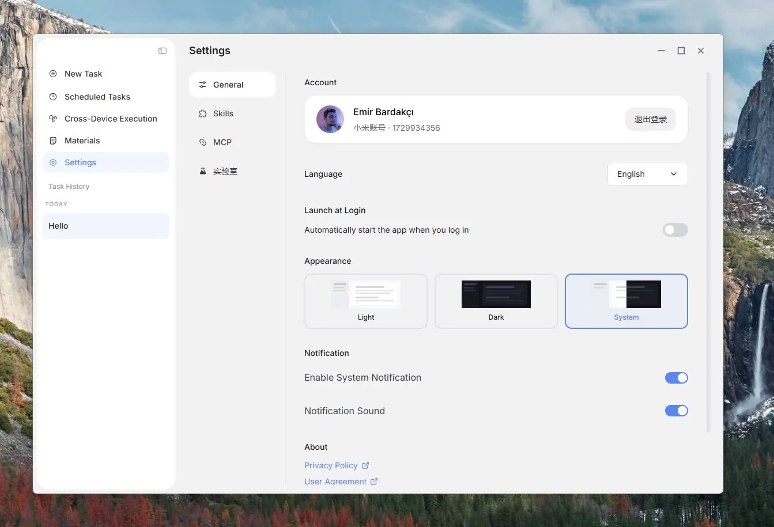
Task: Toggle the Launch at Login switch
Action: [x=675, y=230]
